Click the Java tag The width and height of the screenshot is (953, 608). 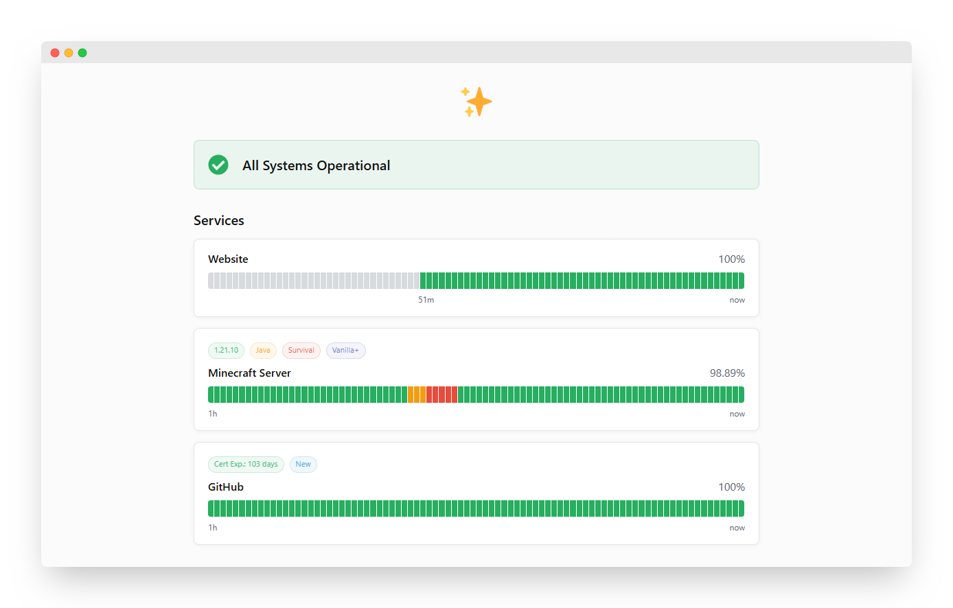[x=263, y=350]
